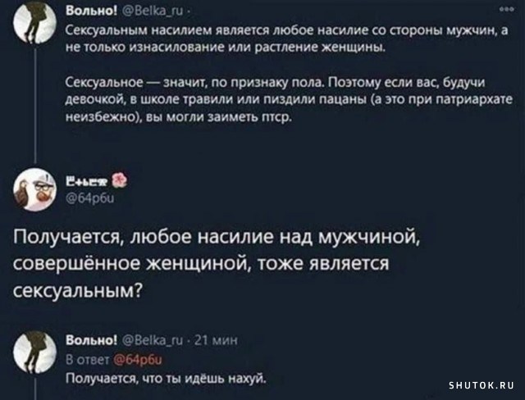The image size is (525, 400).
Task: Follow the highlighted @64p6u mention after 'В ответ'
Action: click(x=138, y=360)
